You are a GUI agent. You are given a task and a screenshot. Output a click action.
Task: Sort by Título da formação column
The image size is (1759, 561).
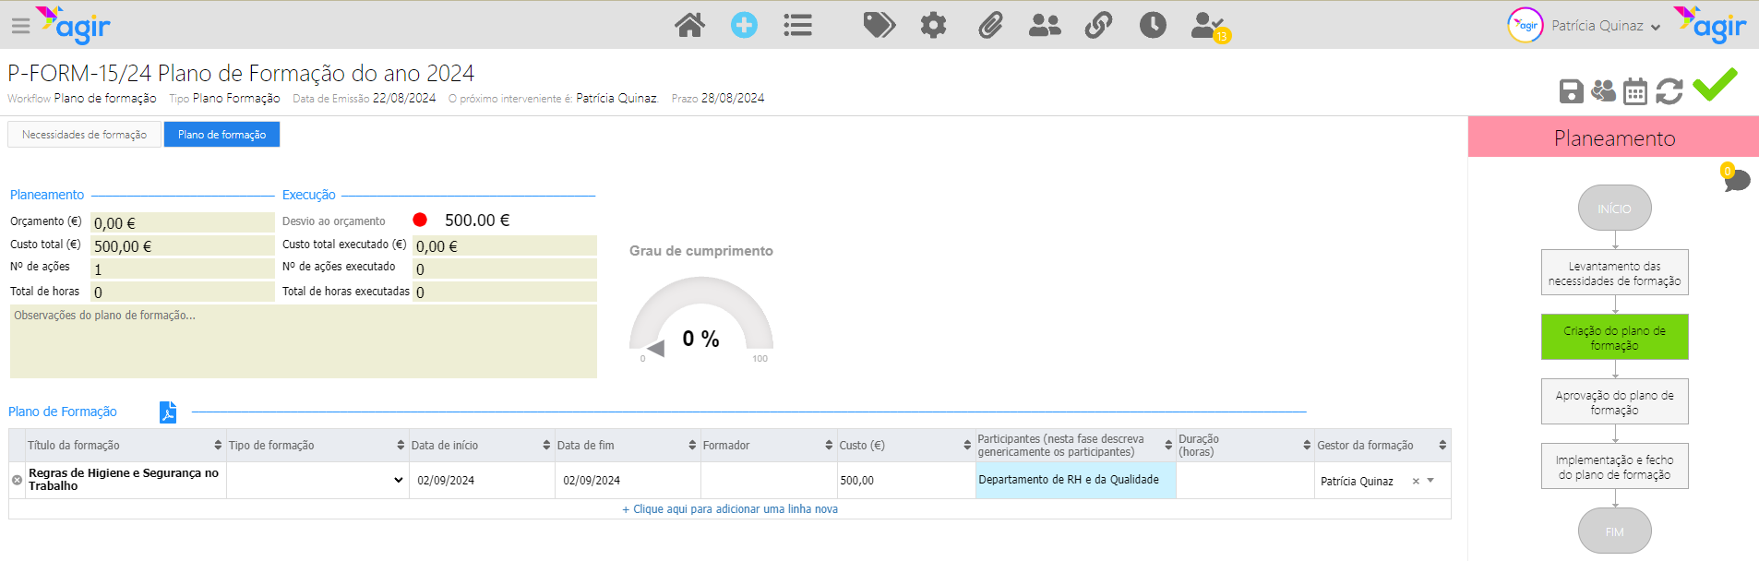point(218,445)
